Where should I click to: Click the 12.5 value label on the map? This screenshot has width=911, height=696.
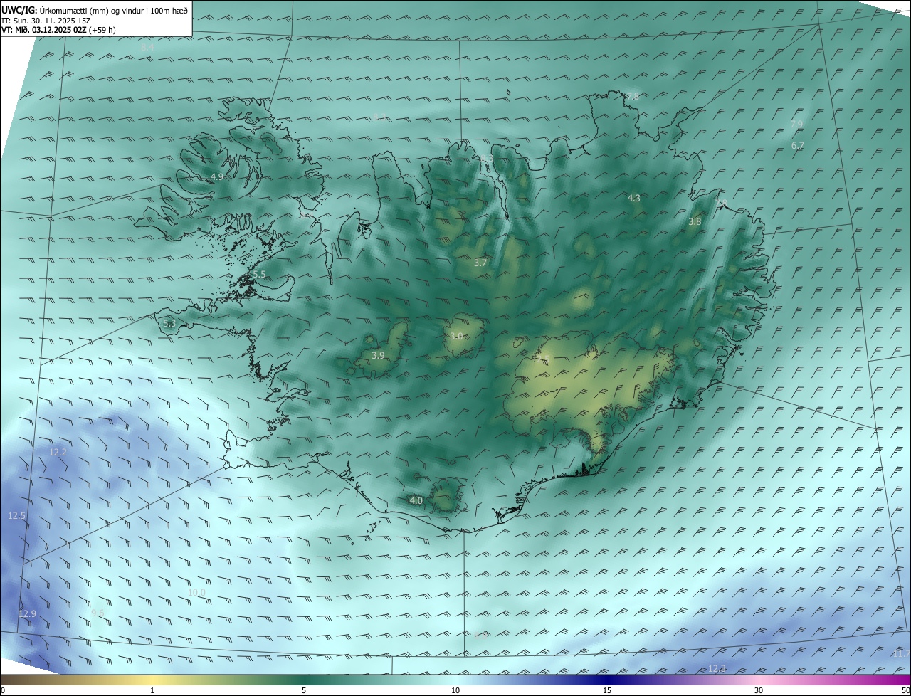click(16, 515)
